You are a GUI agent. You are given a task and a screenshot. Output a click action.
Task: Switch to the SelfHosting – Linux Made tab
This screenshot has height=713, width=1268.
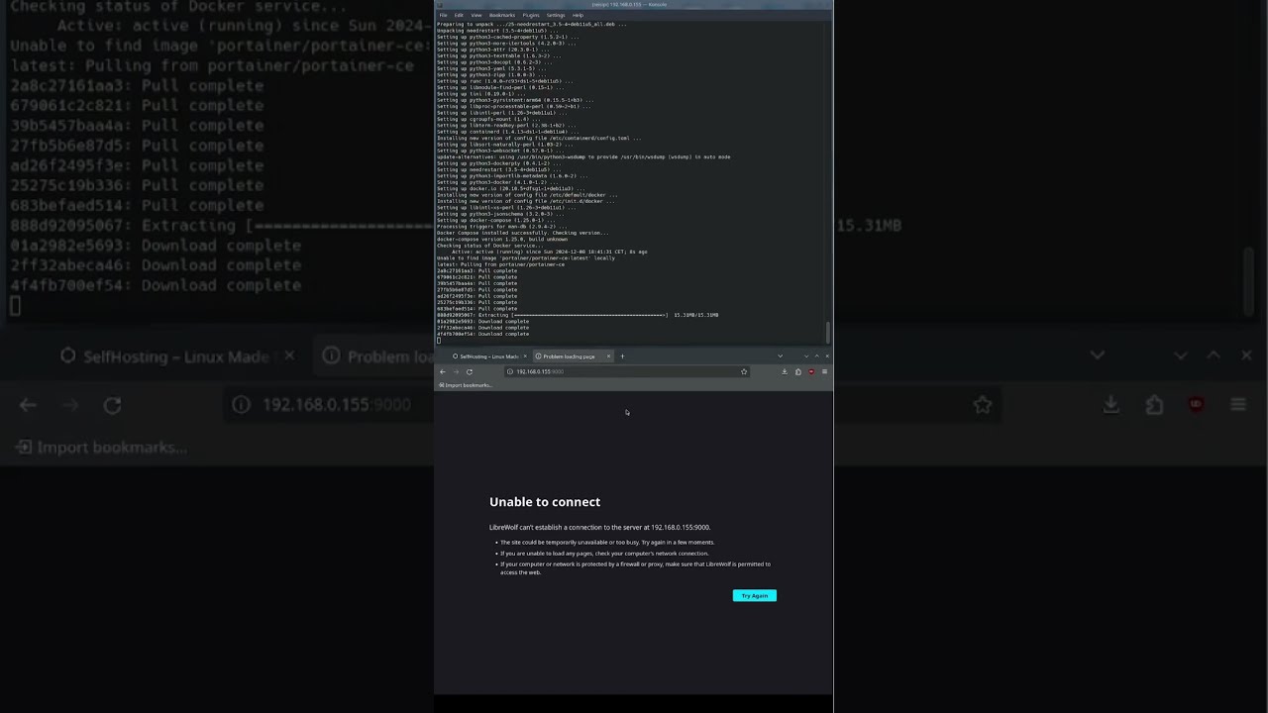[x=488, y=356]
